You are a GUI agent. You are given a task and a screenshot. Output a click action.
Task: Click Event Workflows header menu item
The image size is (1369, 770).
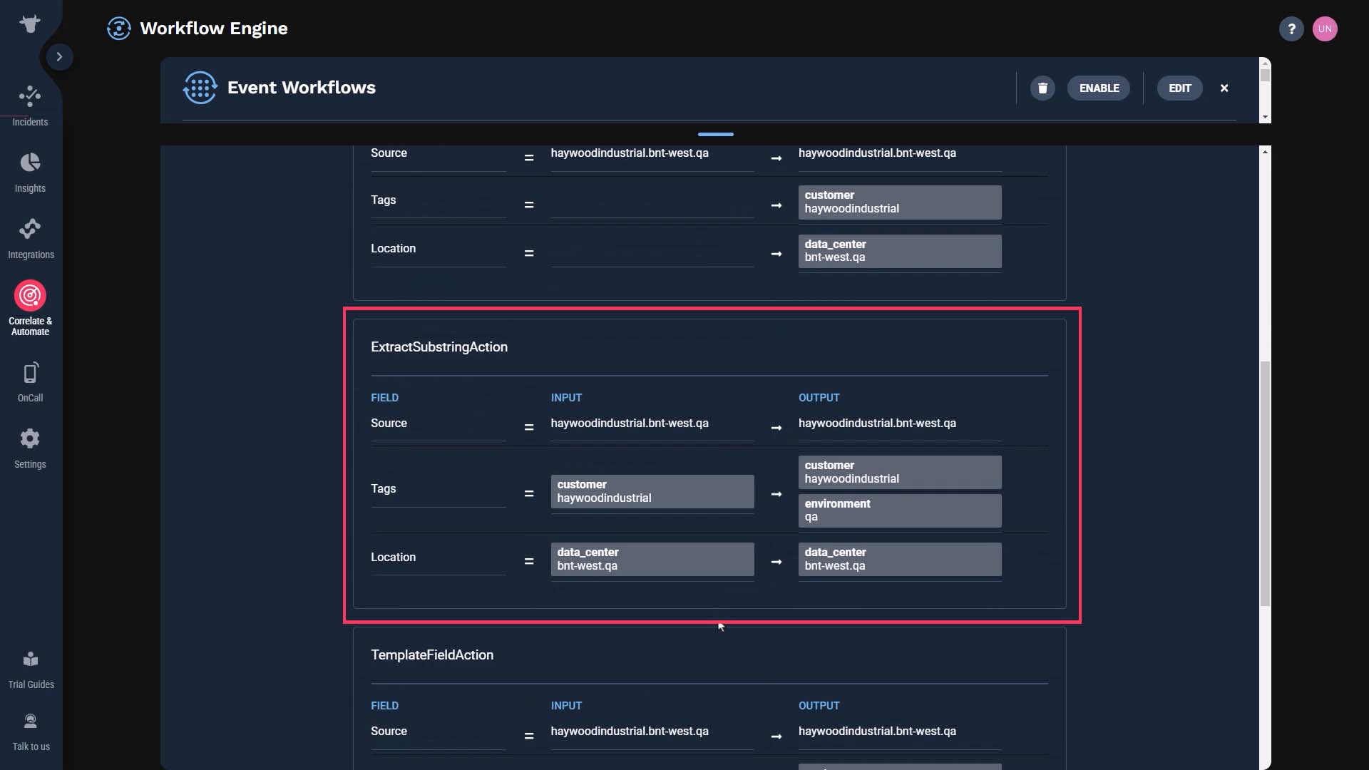coord(301,88)
